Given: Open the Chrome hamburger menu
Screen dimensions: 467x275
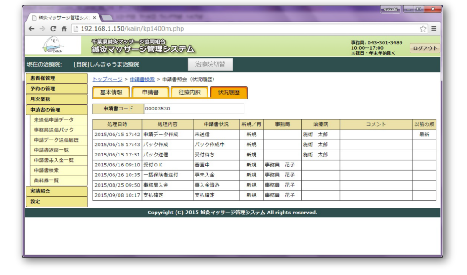Looking at the screenshot, I should click(x=434, y=29).
